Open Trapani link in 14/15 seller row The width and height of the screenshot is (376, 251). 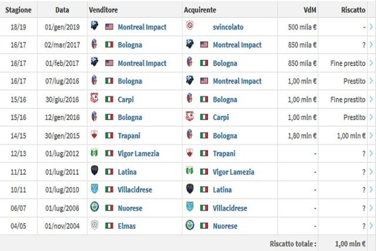pos(129,136)
